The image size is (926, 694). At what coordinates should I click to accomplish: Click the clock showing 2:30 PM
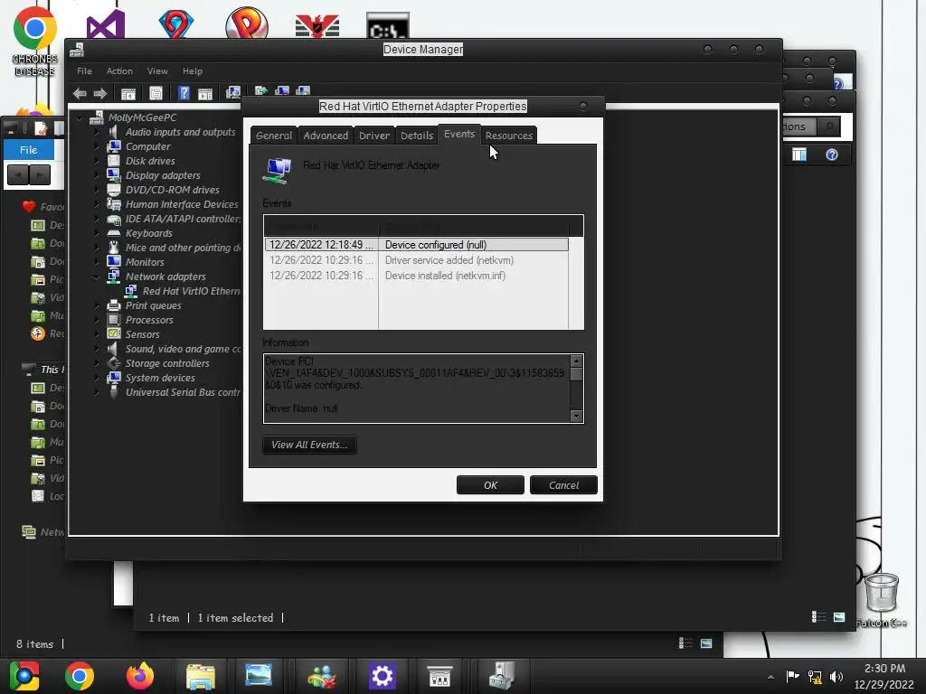(x=884, y=669)
